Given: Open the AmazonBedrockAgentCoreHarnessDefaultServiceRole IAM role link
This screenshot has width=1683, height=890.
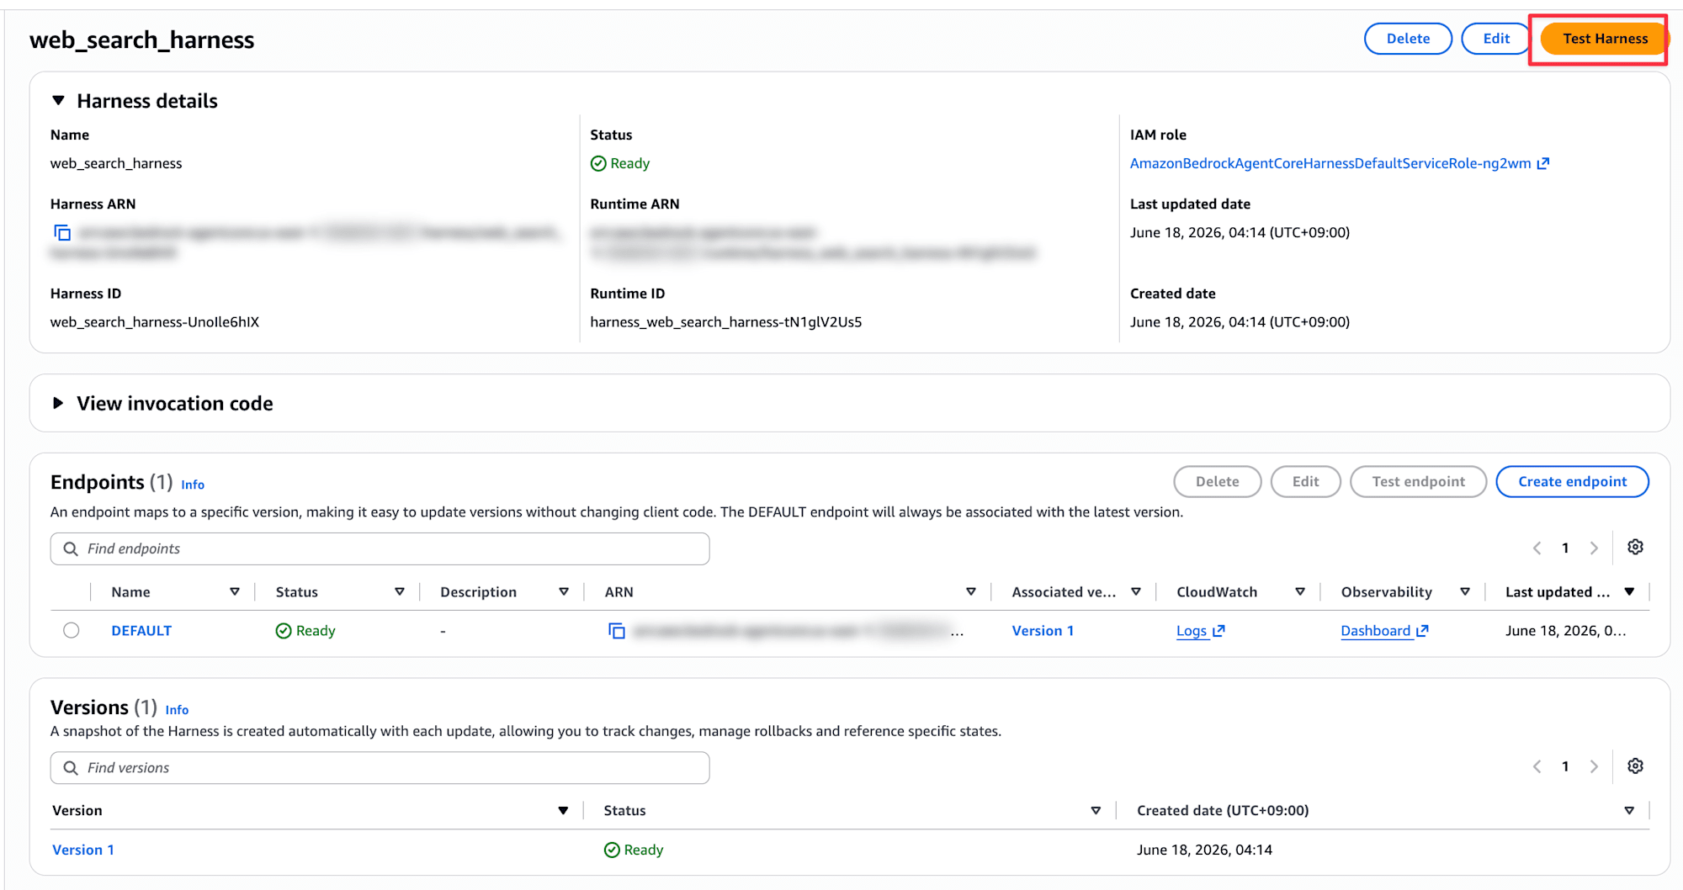Looking at the screenshot, I should point(1330,163).
